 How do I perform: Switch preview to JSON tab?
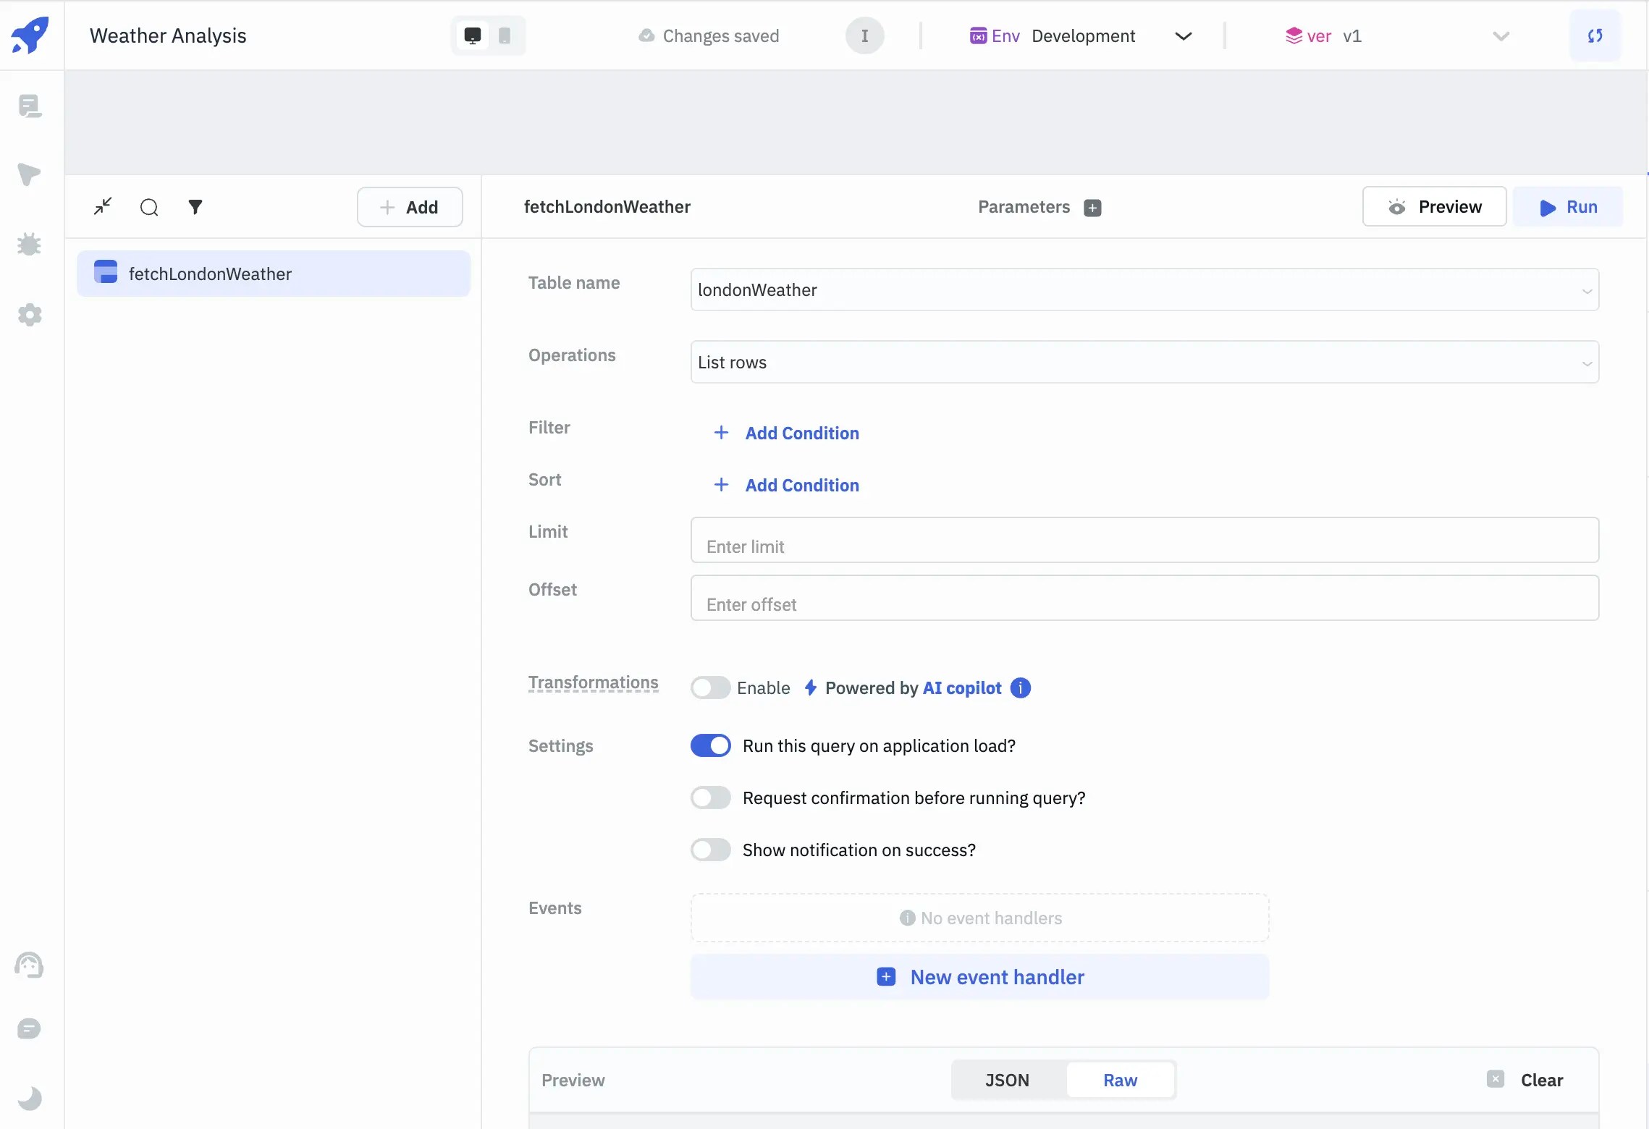[x=1007, y=1080]
